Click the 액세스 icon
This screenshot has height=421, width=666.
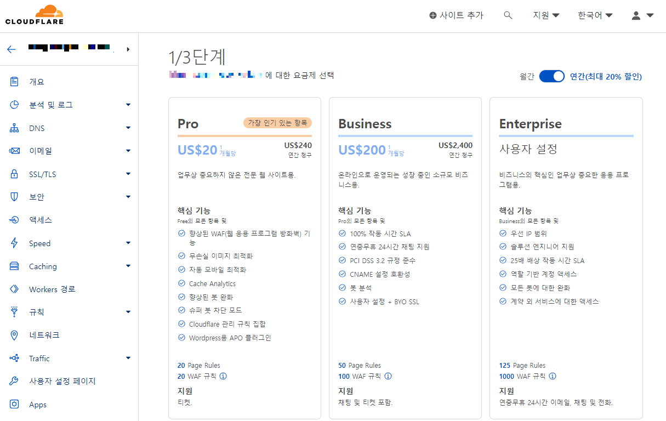coord(15,220)
